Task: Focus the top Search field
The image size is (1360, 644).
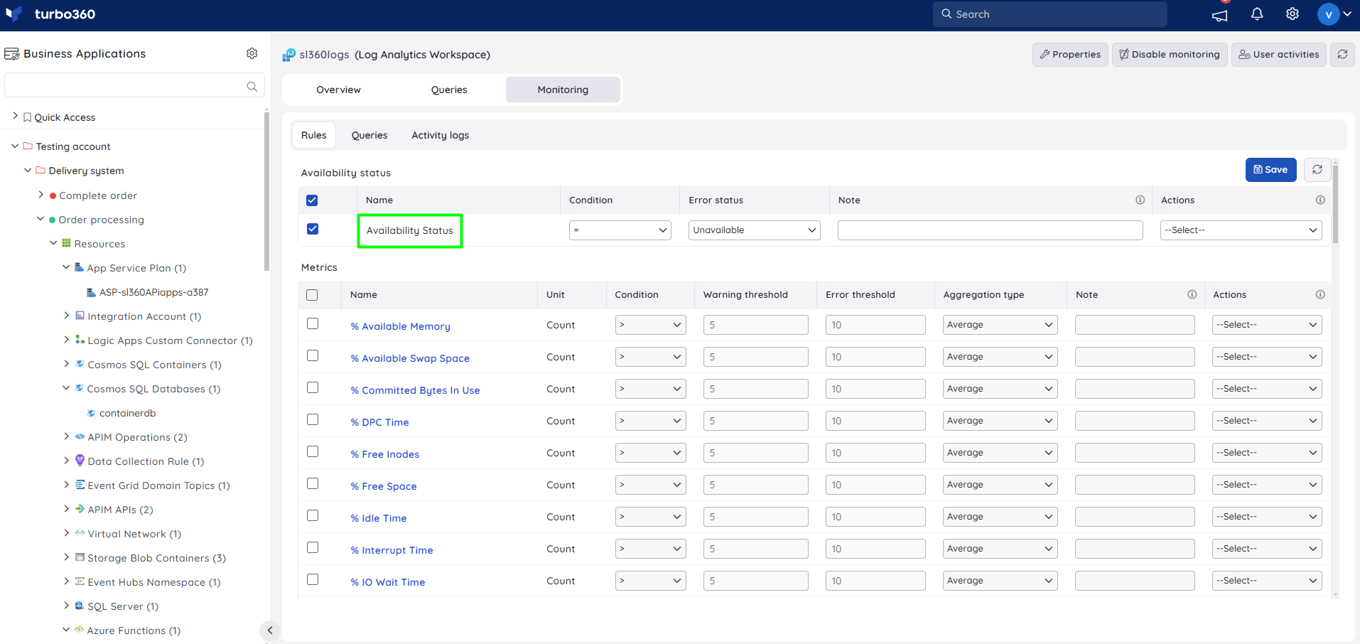Action: click(1049, 14)
